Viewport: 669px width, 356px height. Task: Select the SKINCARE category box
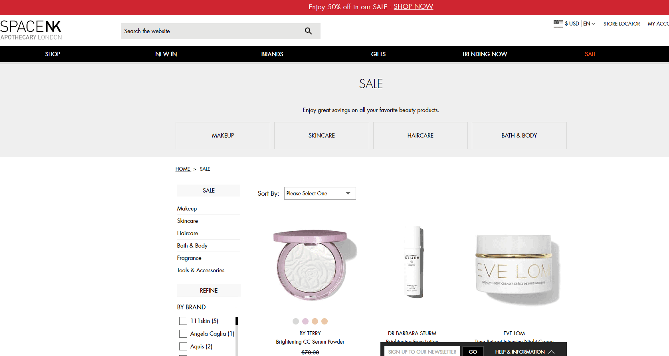(322, 136)
